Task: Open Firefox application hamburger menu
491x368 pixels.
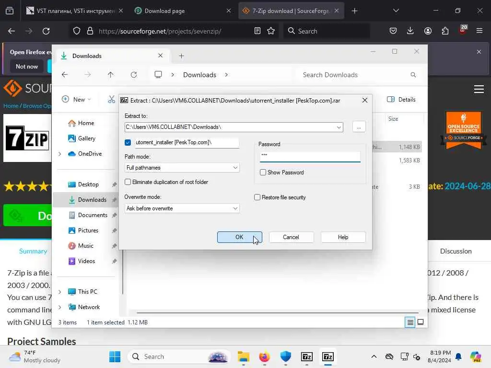Action: point(479,31)
